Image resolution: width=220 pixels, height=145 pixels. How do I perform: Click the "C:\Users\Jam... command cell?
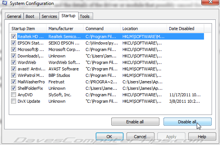point(101,56)
